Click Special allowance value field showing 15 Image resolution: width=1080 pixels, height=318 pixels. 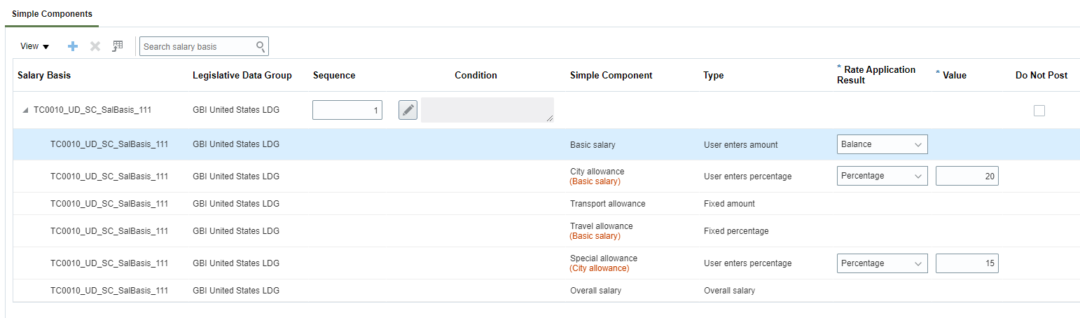(x=967, y=263)
